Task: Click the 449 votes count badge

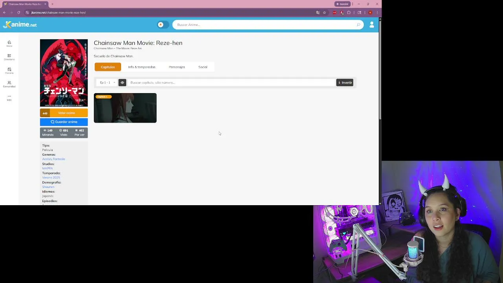Action: [45, 113]
